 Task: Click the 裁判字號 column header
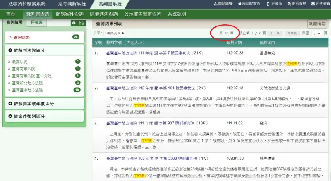coord(125,43)
